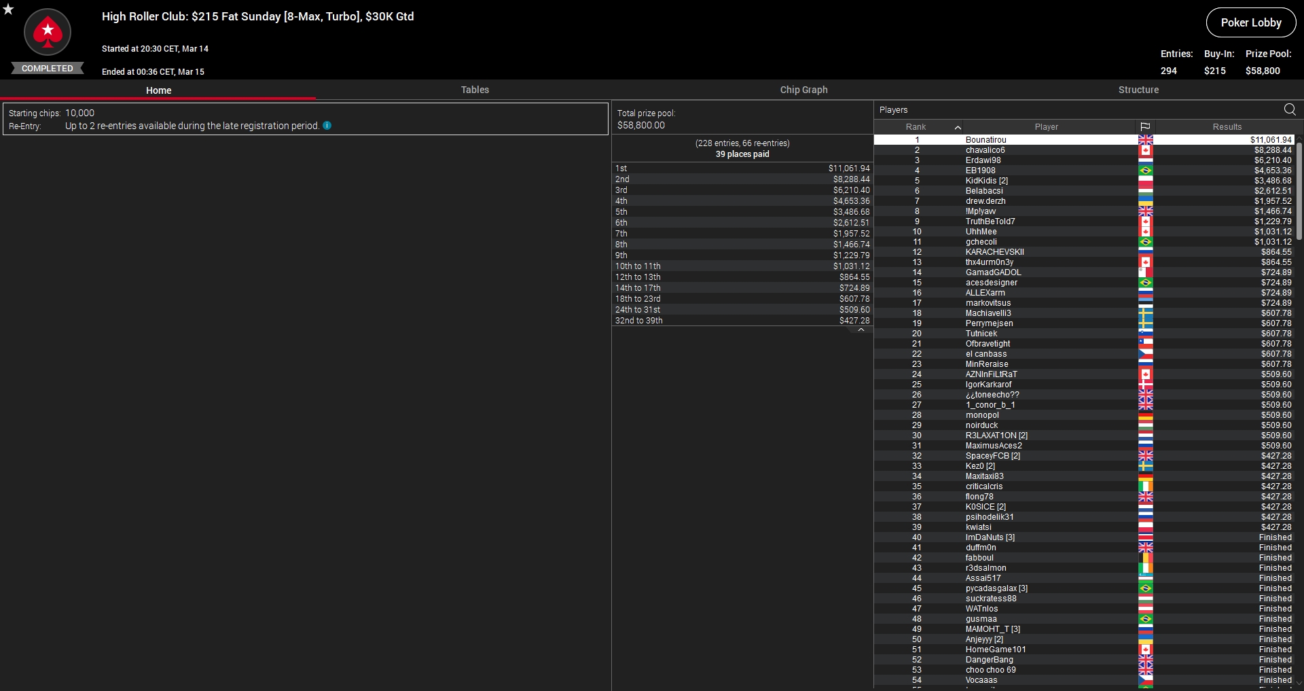
Task: Click the PokerStars spade logo
Action: 48,32
